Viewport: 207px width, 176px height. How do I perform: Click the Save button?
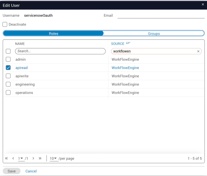pyautogui.click(x=12, y=171)
